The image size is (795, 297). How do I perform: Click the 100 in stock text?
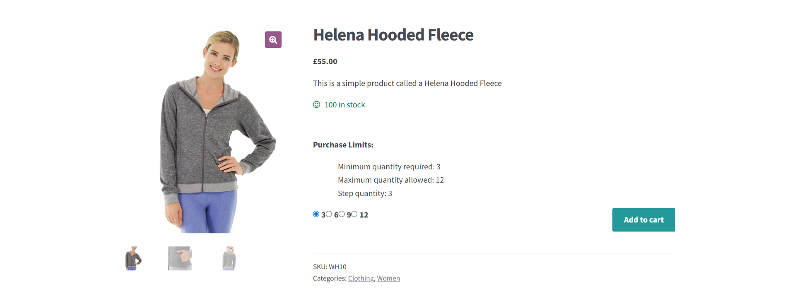click(344, 105)
